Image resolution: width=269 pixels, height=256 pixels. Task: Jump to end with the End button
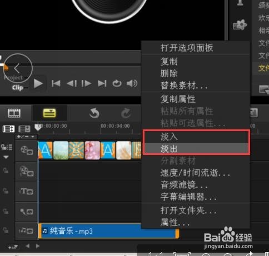(x=102, y=83)
